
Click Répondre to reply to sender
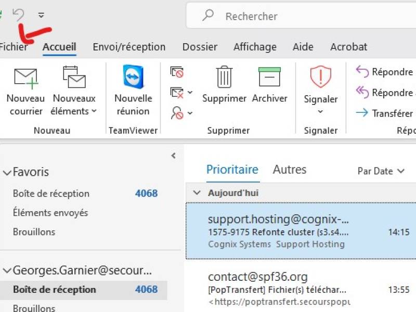[x=384, y=72]
